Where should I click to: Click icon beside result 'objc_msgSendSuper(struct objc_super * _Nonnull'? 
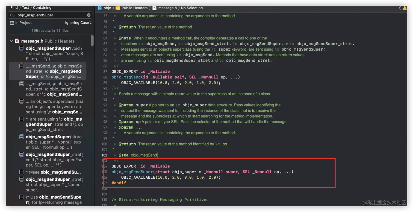(22, 137)
